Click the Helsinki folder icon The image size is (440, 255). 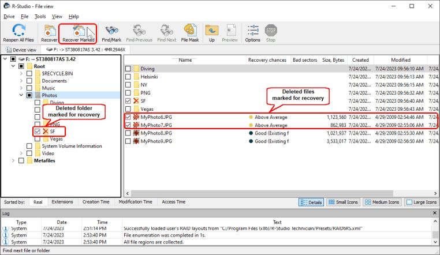(x=136, y=77)
